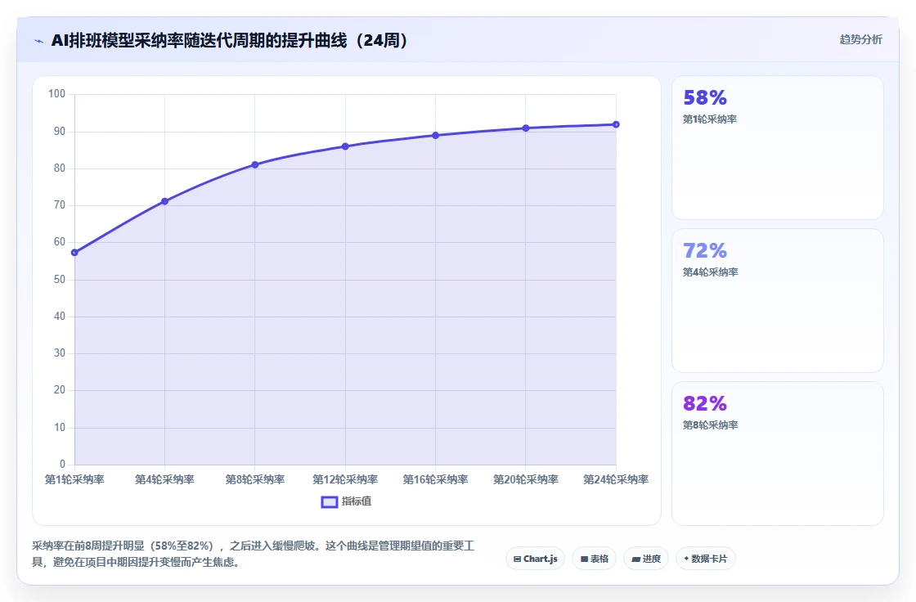Select the 表格 tag

click(x=594, y=559)
